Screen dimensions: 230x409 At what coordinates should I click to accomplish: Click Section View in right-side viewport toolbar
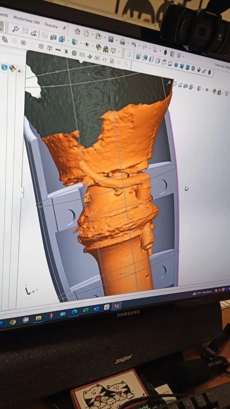tap(185, 86)
